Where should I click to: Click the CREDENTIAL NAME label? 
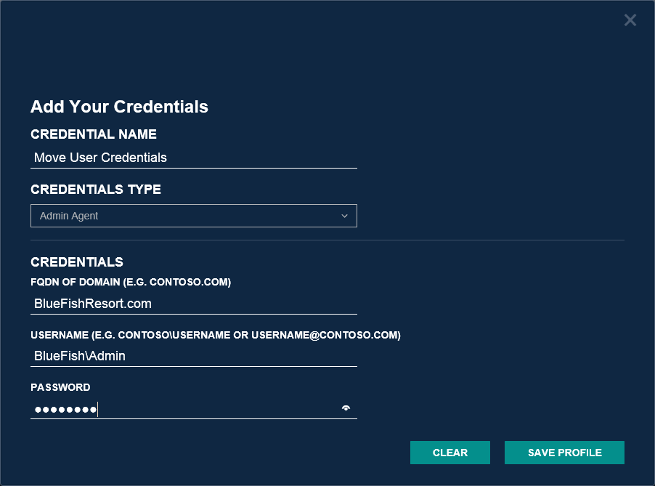[x=94, y=134]
